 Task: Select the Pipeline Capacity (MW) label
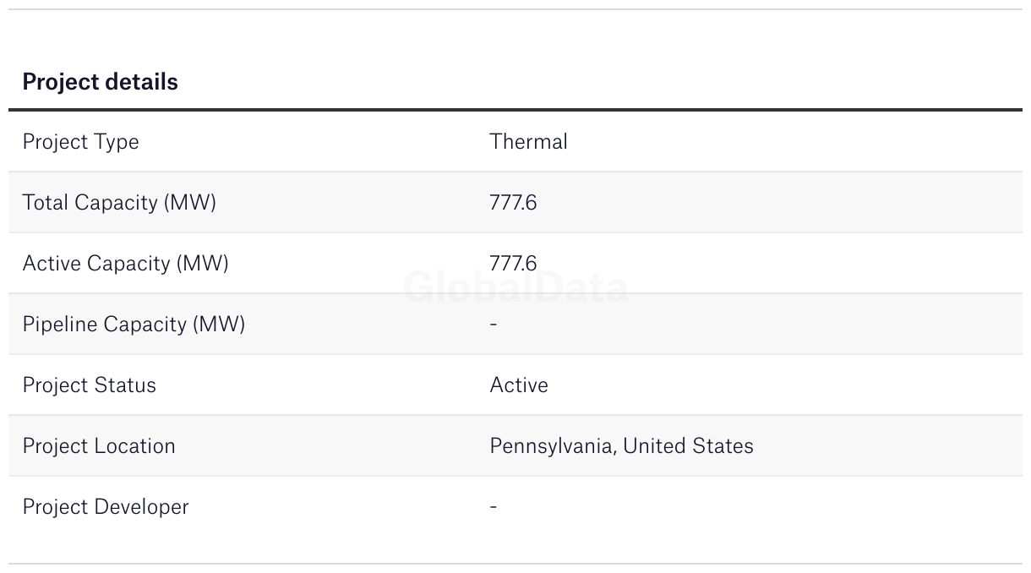tap(134, 325)
